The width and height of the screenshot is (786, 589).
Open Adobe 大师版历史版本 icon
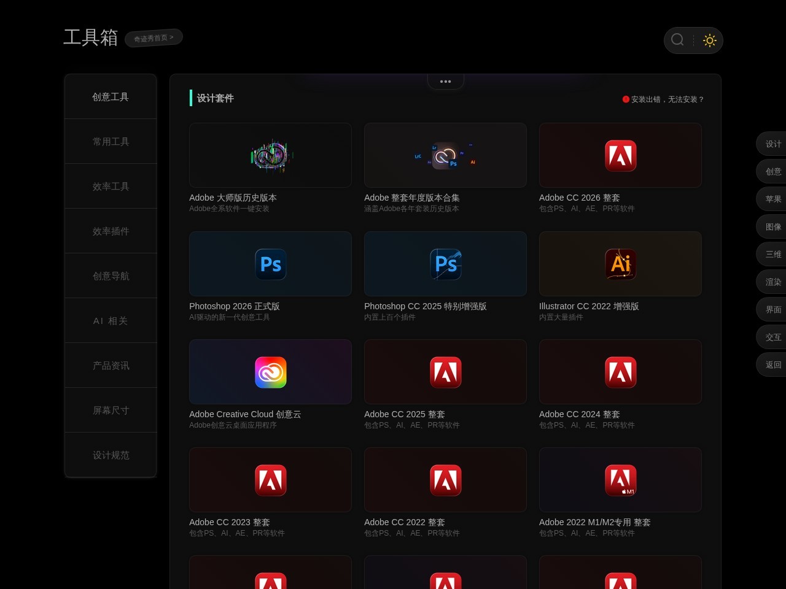[271, 156]
